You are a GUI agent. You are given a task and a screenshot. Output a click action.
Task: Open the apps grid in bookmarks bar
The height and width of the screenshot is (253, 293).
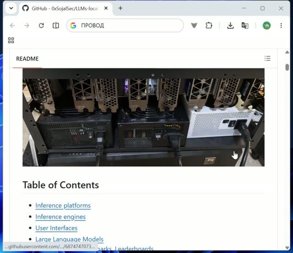click(x=11, y=40)
